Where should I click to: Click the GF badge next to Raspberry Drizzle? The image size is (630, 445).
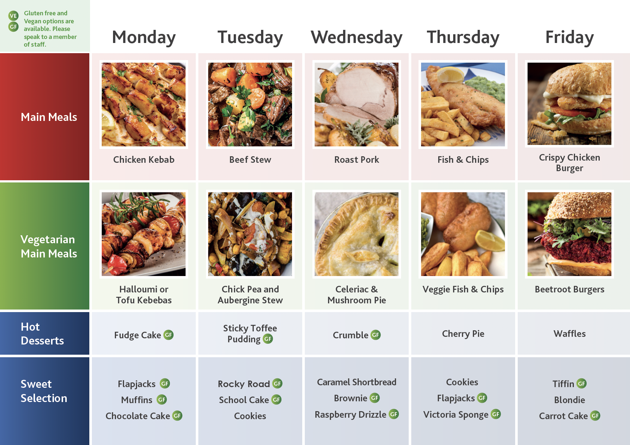point(394,414)
